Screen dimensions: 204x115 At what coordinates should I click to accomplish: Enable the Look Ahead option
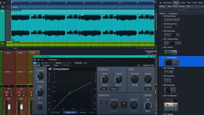coord(55,112)
